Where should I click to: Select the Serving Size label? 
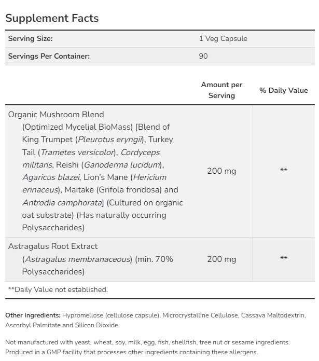(31, 38)
